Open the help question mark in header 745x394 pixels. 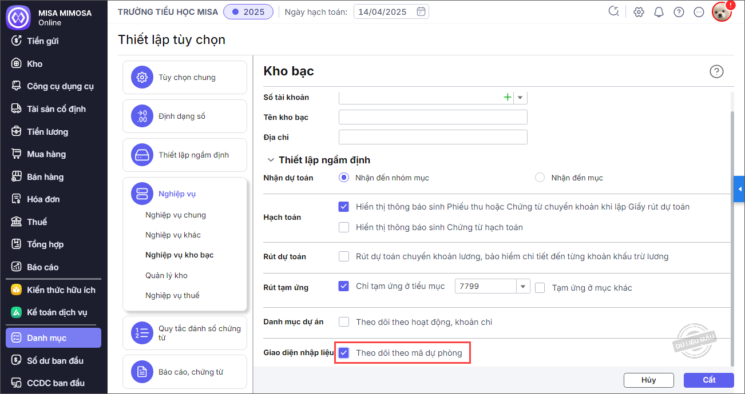[679, 12]
